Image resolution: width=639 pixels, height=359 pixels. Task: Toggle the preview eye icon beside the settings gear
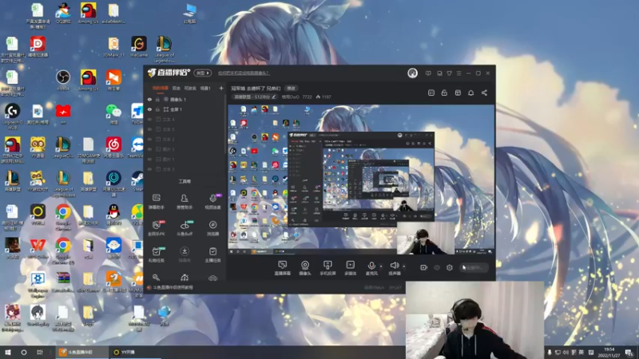point(437,267)
